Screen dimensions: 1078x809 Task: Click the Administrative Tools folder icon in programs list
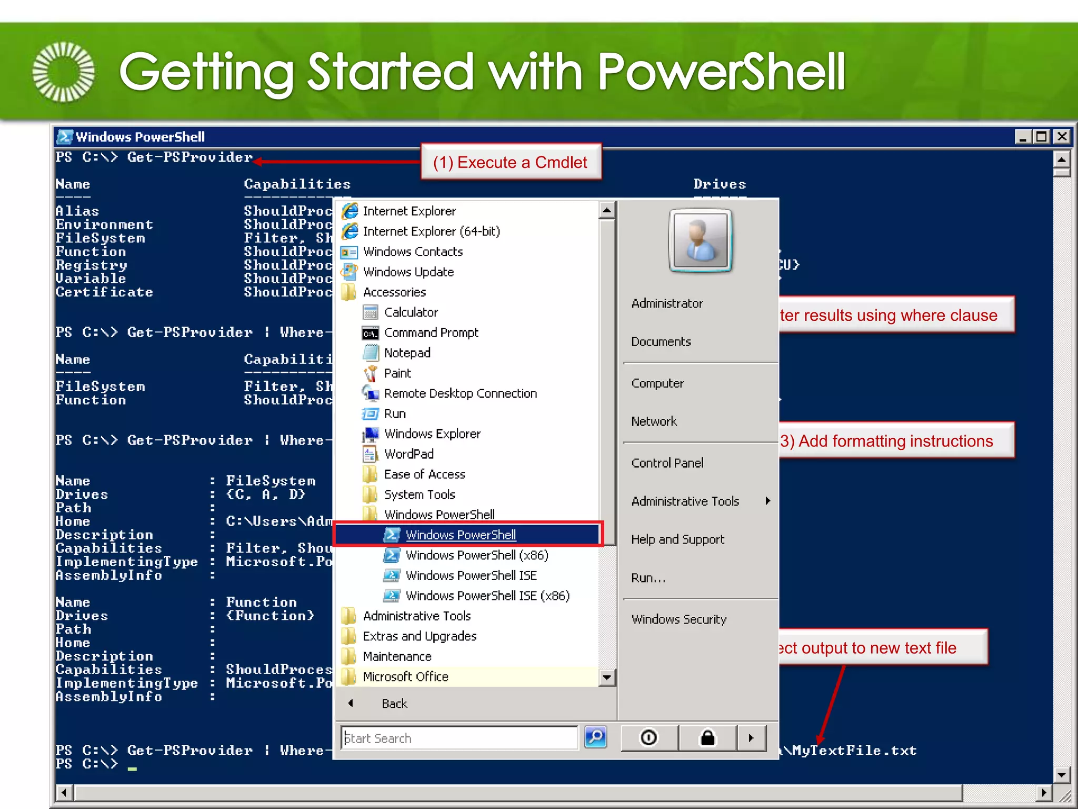coord(348,616)
